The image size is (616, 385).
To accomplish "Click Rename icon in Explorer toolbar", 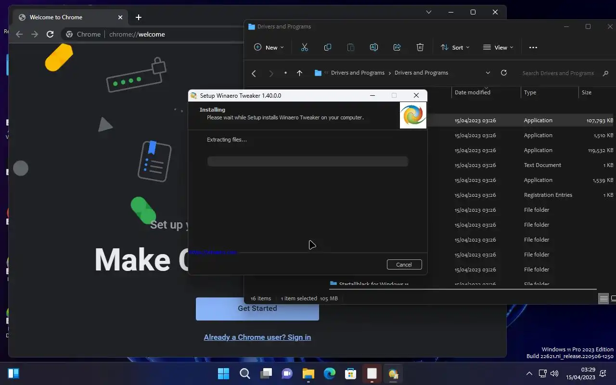I will click(x=374, y=47).
